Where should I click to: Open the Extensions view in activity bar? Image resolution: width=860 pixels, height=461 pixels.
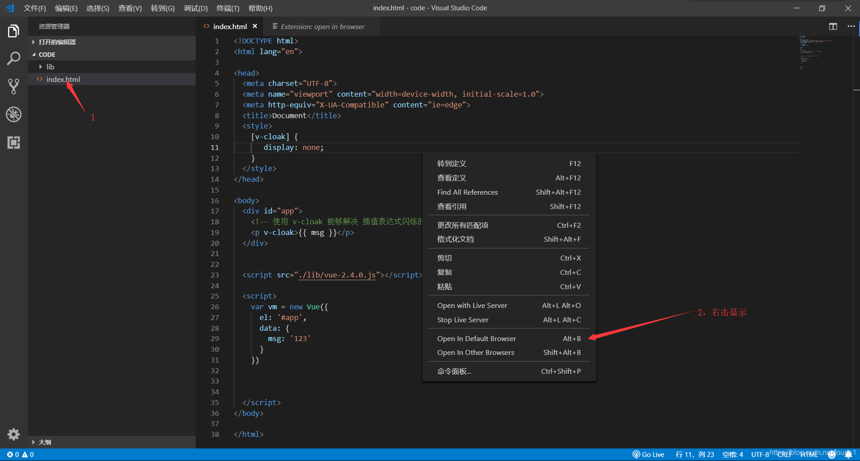13,142
